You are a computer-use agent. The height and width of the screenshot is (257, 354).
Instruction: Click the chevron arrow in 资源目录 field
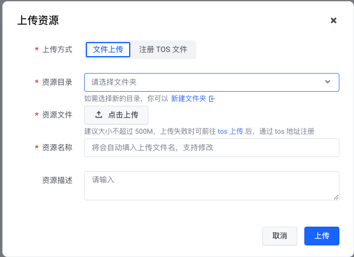(x=328, y=82)
